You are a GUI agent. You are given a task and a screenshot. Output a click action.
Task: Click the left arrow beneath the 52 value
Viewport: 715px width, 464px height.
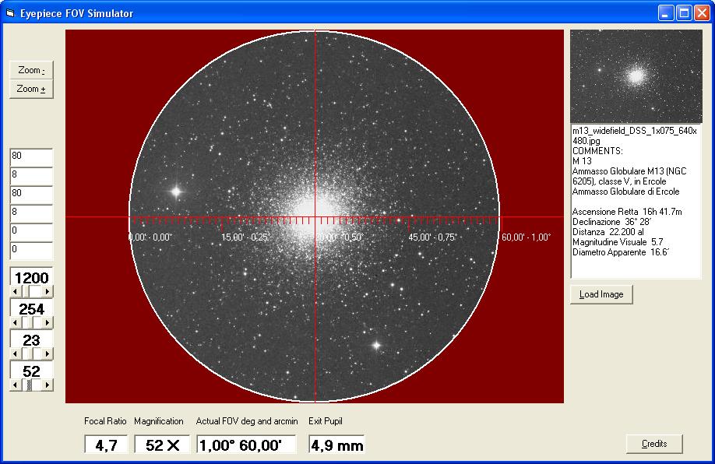click(x=15, y=385)
